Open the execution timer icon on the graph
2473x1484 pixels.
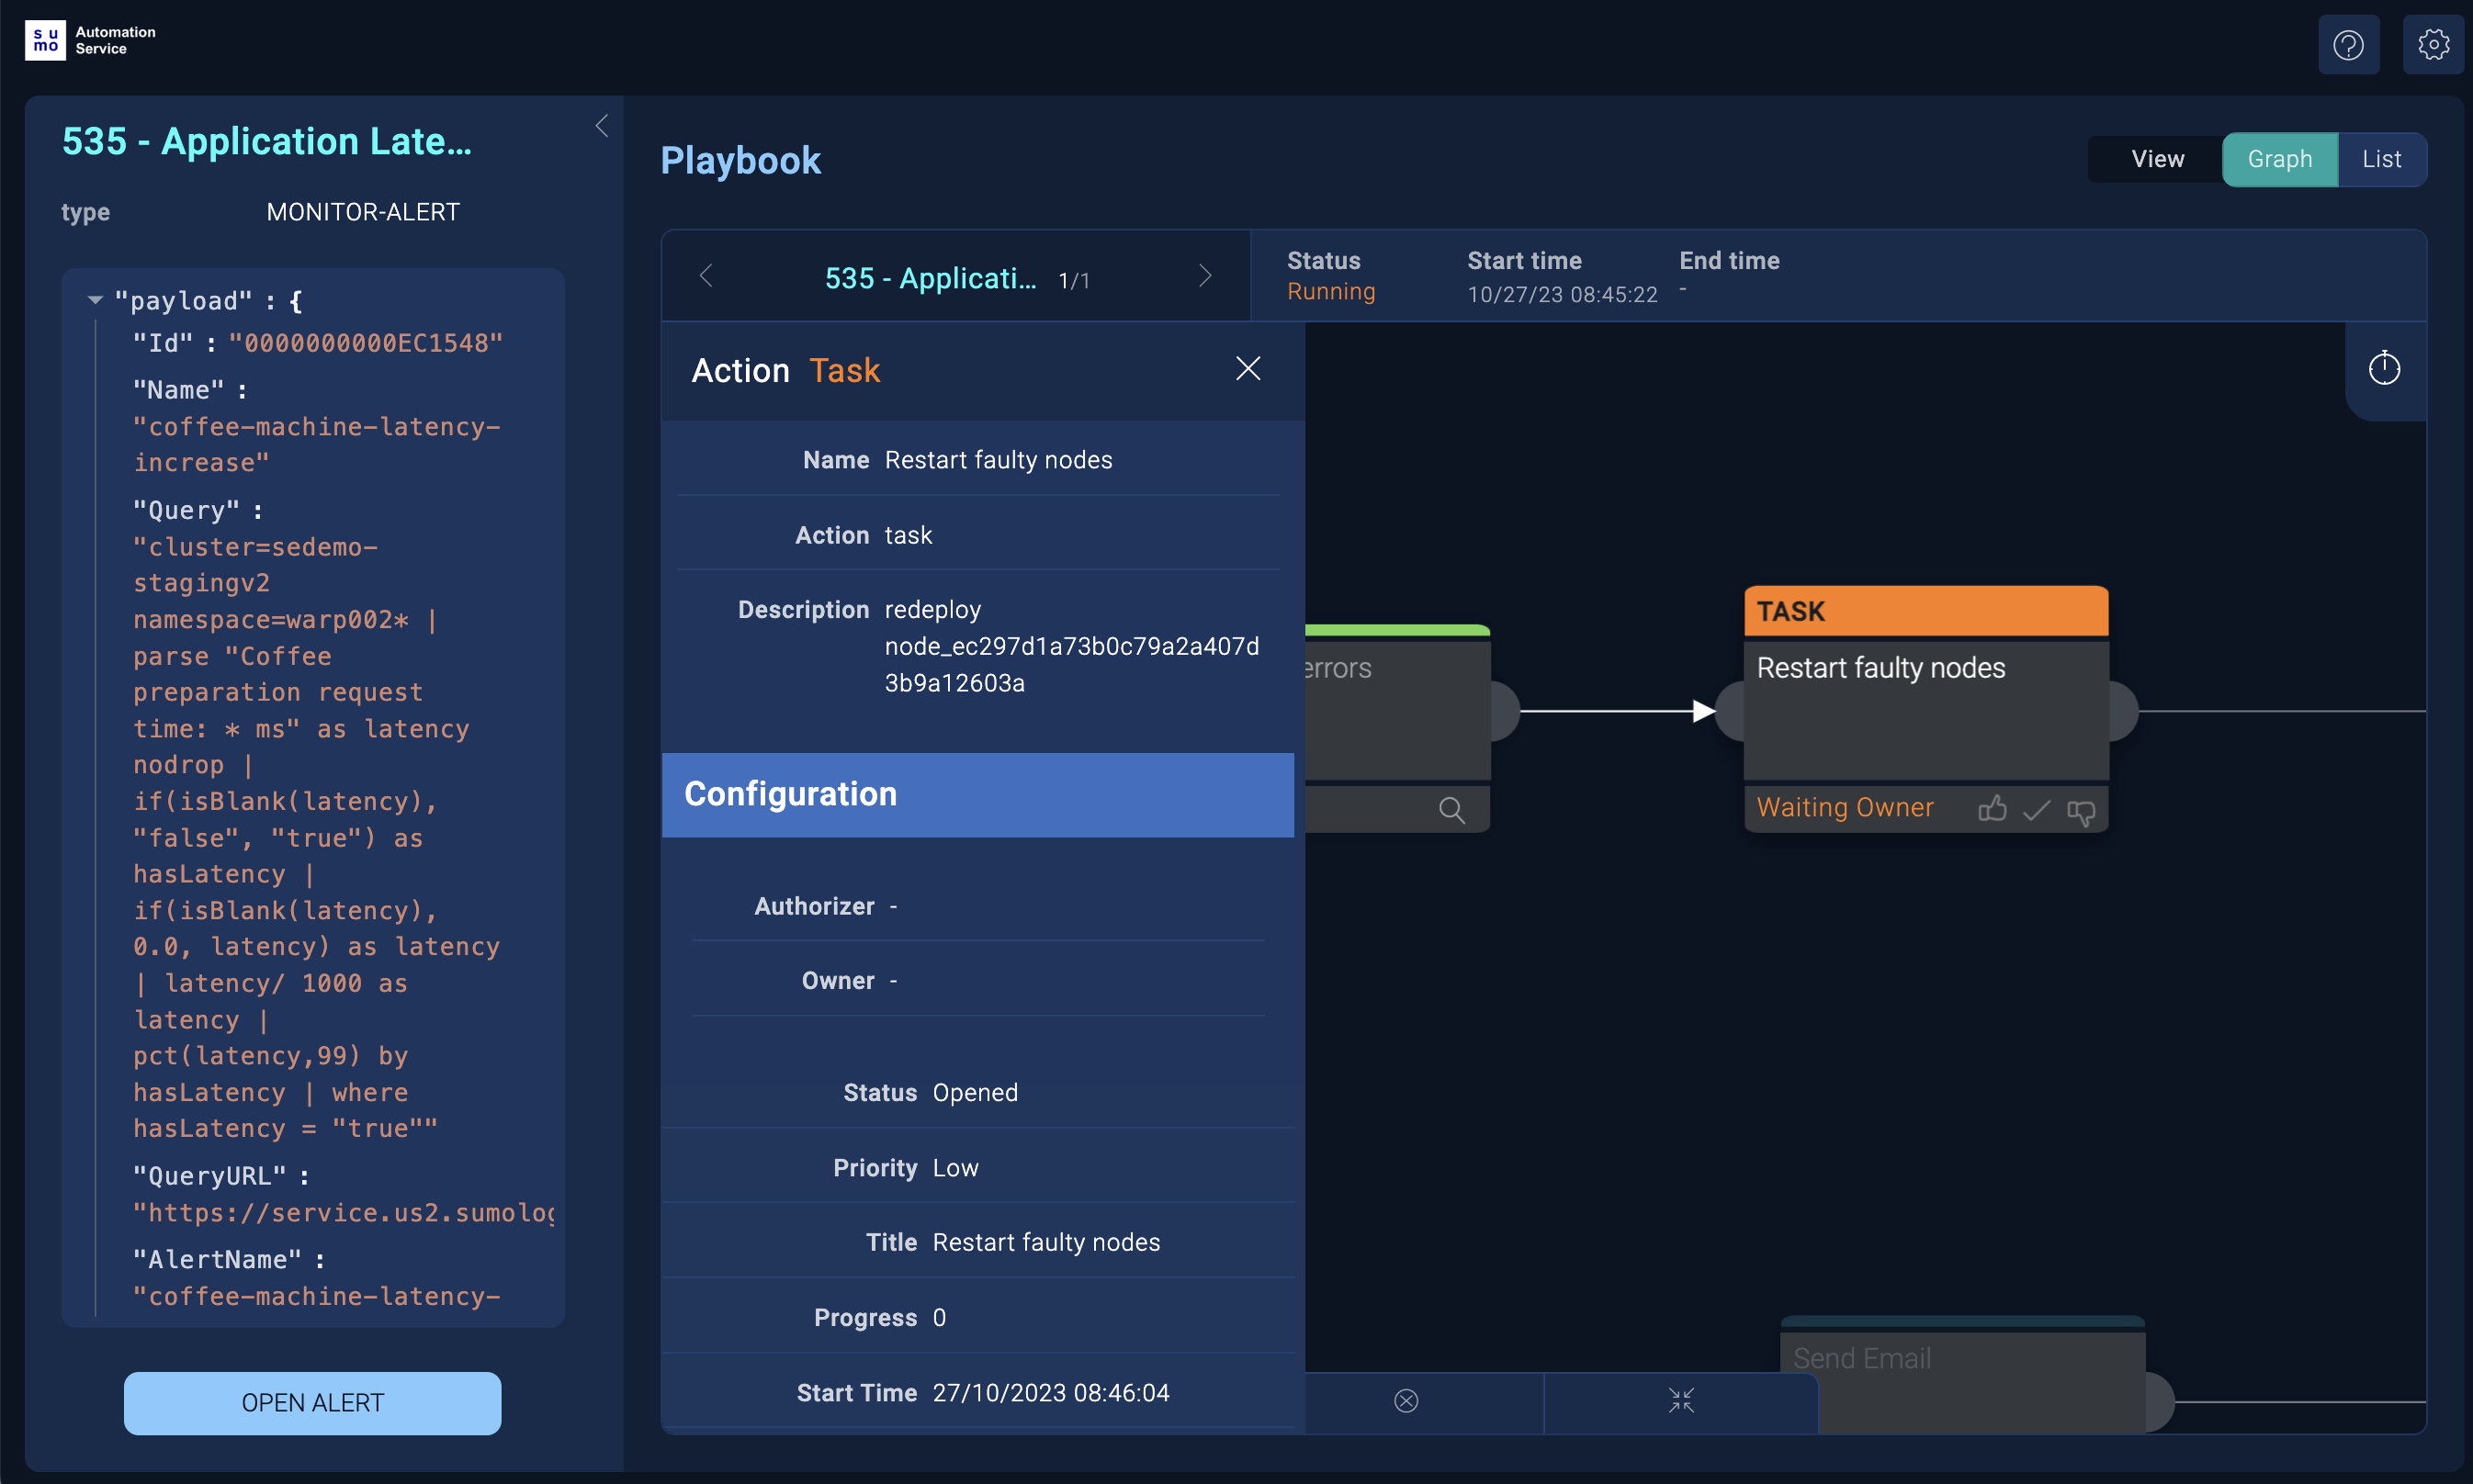(x=2385, y=368)
